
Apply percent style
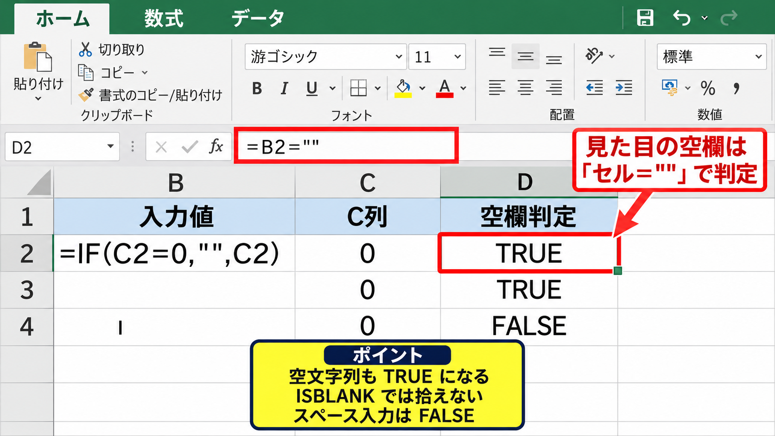pyautogui.click(x=708, y=88)
